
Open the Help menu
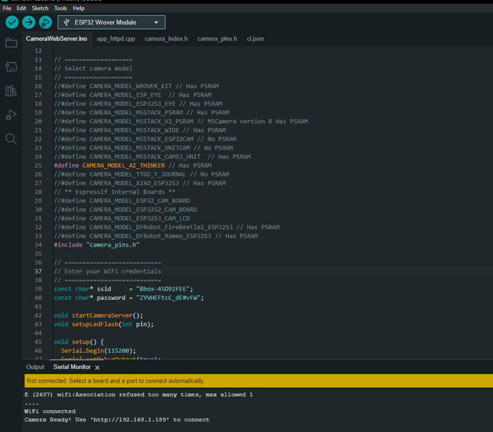(x=78, y=8)
